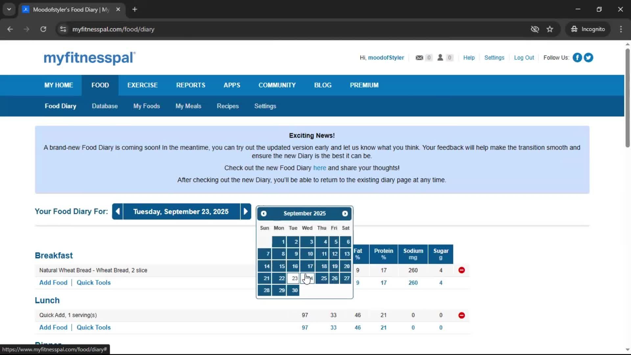Open the moodofStyler profile link
The width and height of the screenshot is (631, 355).
[386, 58]
